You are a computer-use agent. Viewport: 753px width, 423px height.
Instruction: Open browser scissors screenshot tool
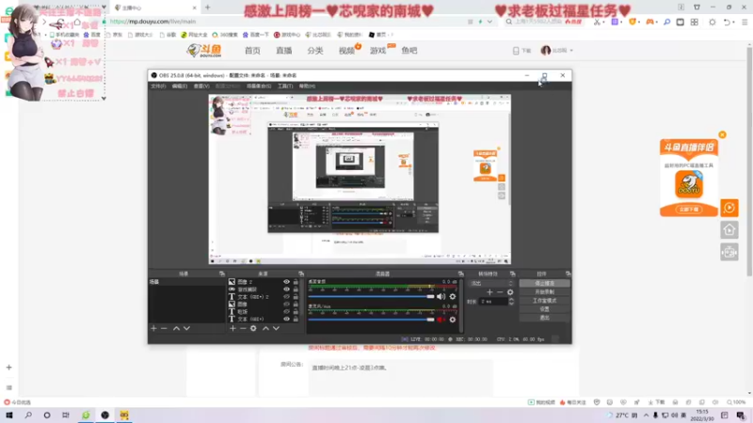[597, 22]
